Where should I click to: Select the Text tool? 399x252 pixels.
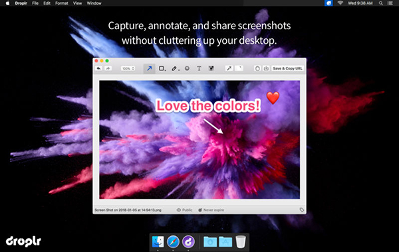point(199,68)
